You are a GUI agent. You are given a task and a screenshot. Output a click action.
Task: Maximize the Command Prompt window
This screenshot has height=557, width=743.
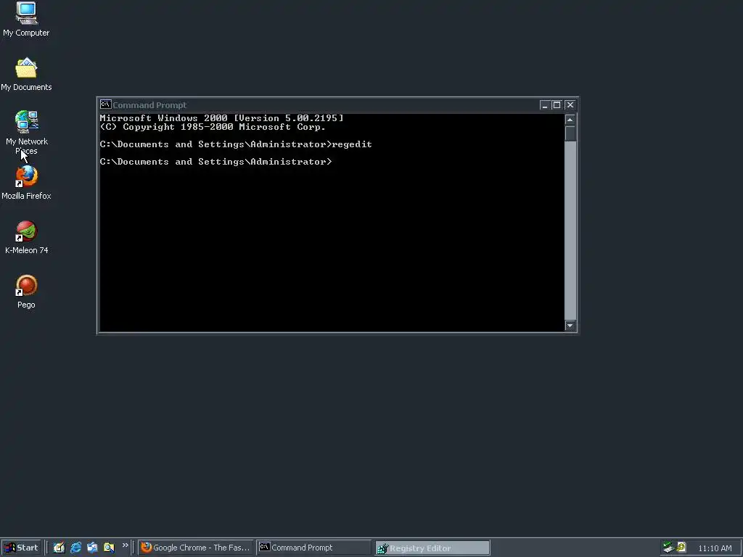557,104
